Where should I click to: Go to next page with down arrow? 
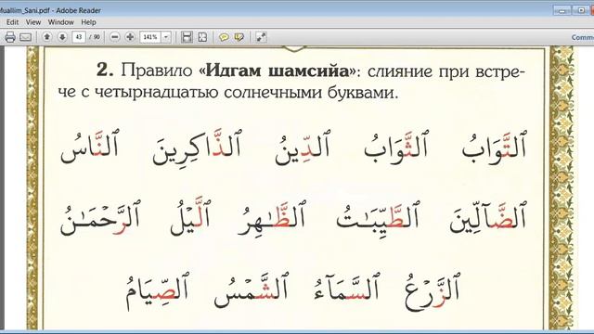(62, 37)
